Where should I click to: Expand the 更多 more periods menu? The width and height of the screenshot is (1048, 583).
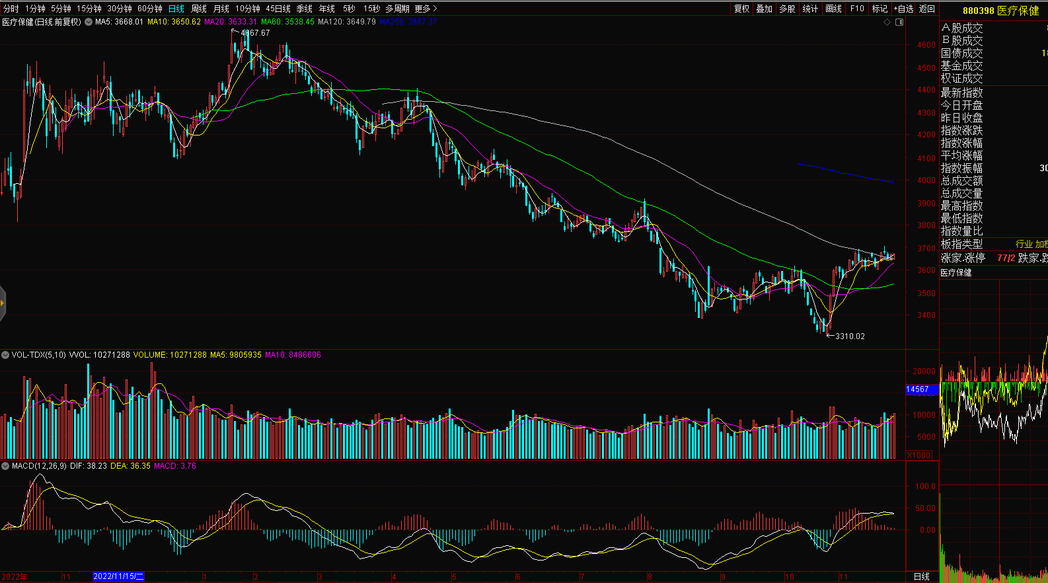[426, 9]
